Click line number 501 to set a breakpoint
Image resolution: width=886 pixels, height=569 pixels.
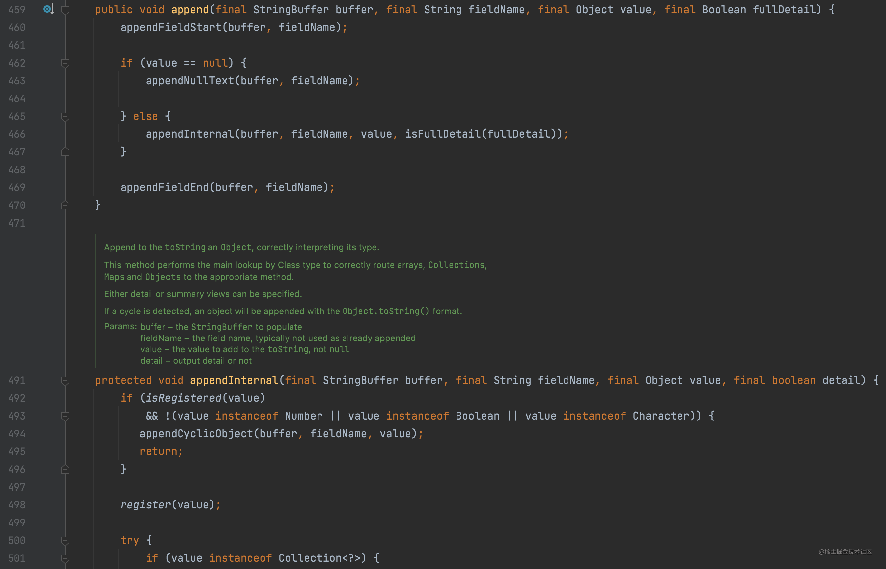(x=16, y=558)
